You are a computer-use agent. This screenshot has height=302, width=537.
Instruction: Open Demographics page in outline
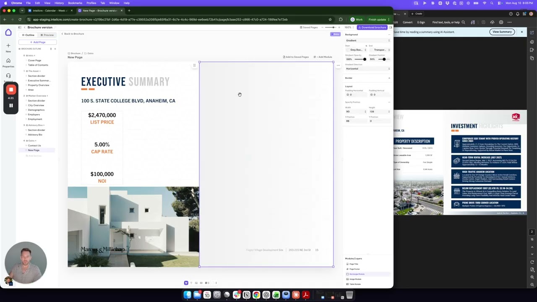click(x=36, y=110)
